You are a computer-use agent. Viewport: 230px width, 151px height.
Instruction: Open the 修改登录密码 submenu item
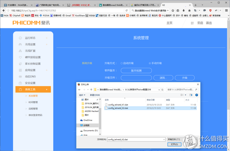(x=35, y=115)
